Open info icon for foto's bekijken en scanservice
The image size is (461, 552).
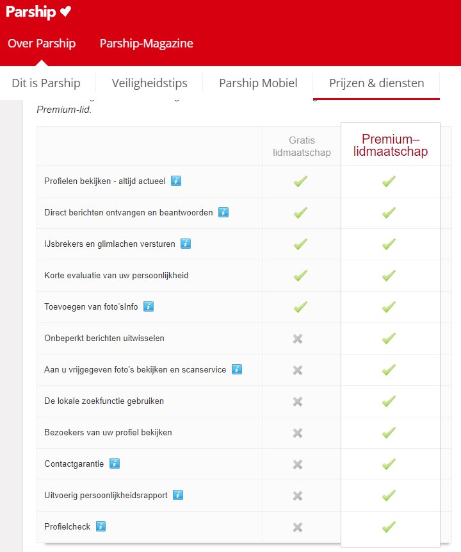click(237, 369)
